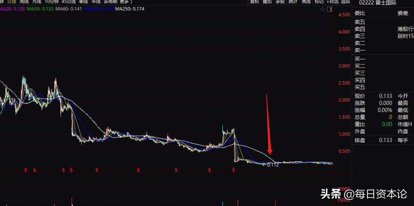Select the 45日线 period tab

[x=68, y=1]
